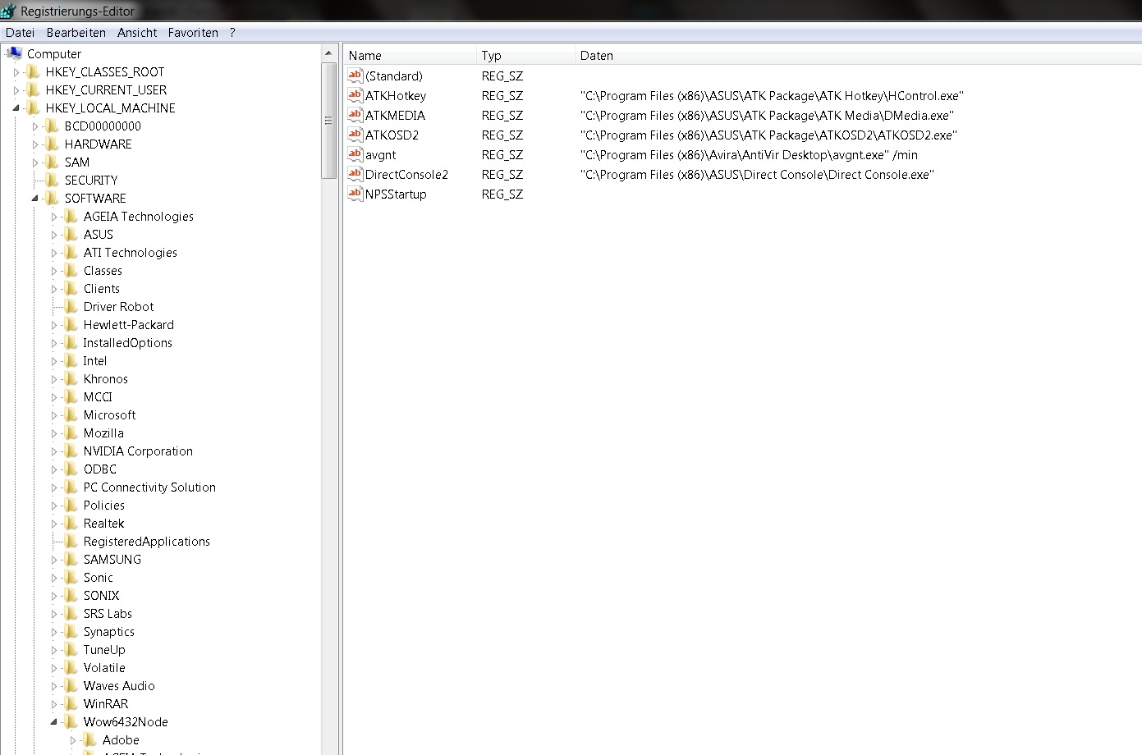Viewport: 1142px width, 755px height.
Task: Click the SECURITY folder icon
Action: pyautogui.click(x=53, y=180)
